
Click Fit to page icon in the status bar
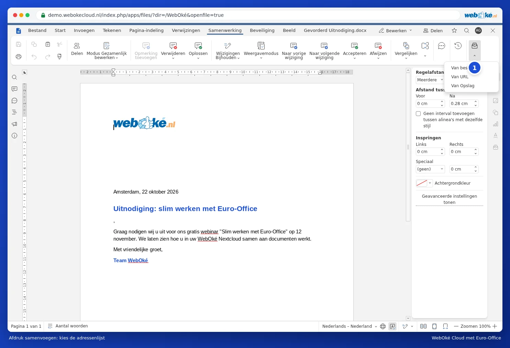click(434, 326)
